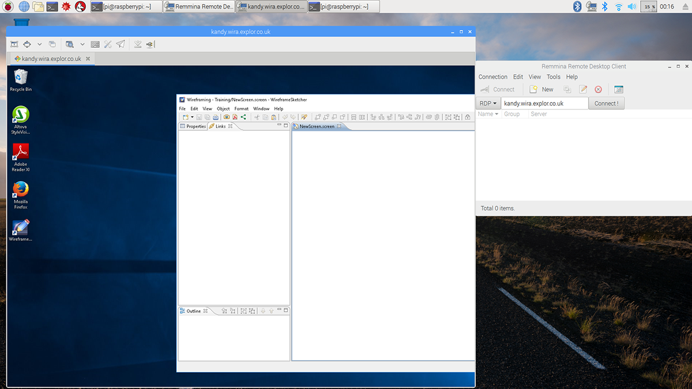The height and width of the screenshot is (389, 692).
Task: Click the copy profile icon in Remmina
Action: click(x=567, y=89)
